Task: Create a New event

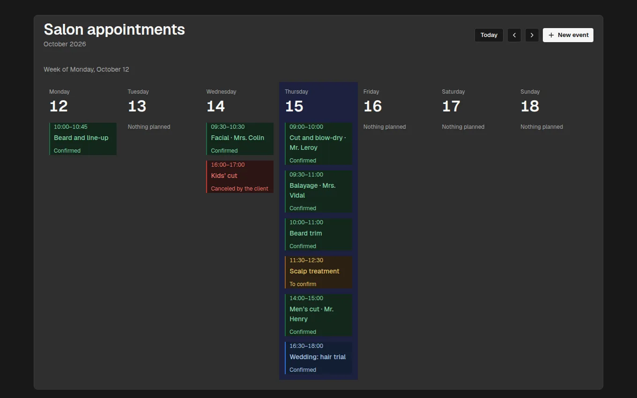Action: coord(568,35)
